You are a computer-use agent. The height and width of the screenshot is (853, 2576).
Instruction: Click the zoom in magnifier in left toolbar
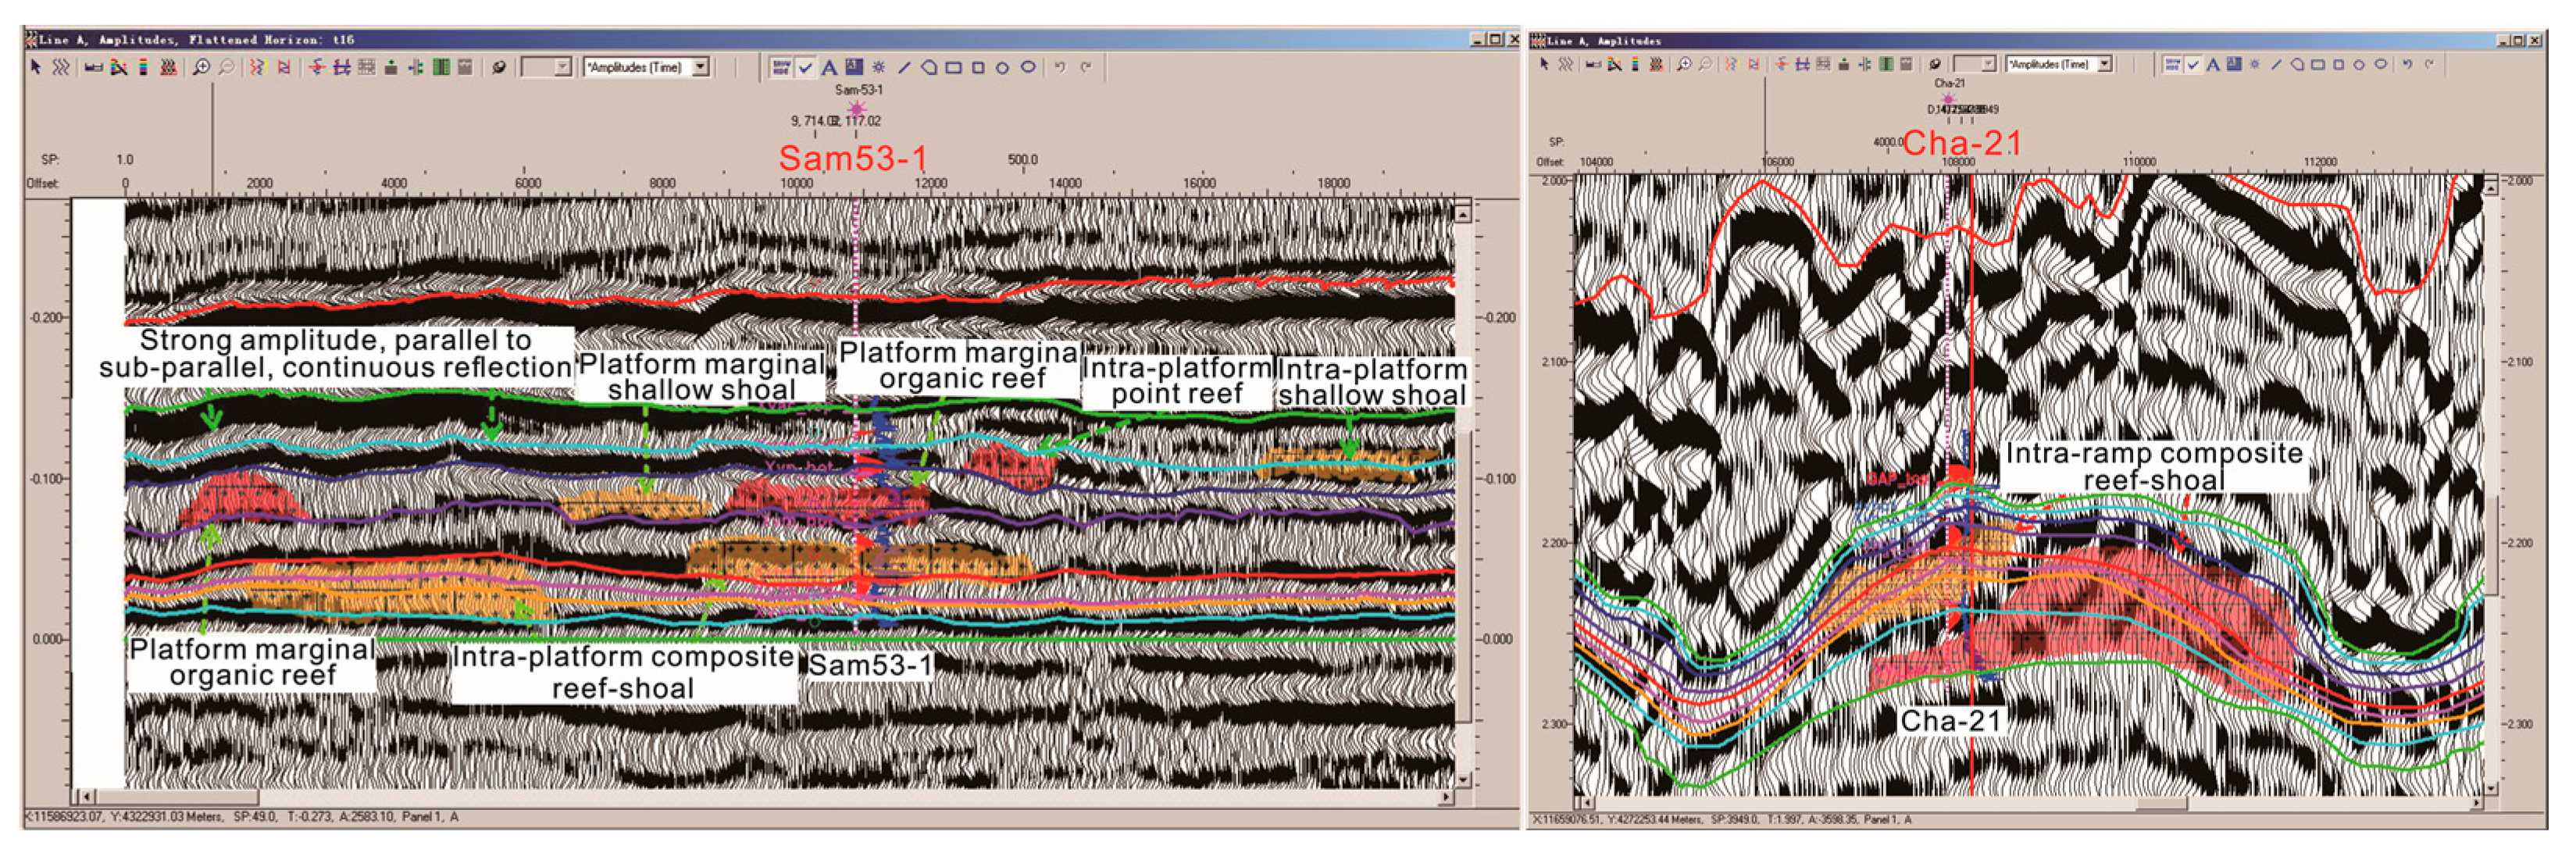pos(201,67)
